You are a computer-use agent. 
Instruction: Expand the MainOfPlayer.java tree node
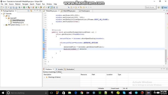click(9, 20)
